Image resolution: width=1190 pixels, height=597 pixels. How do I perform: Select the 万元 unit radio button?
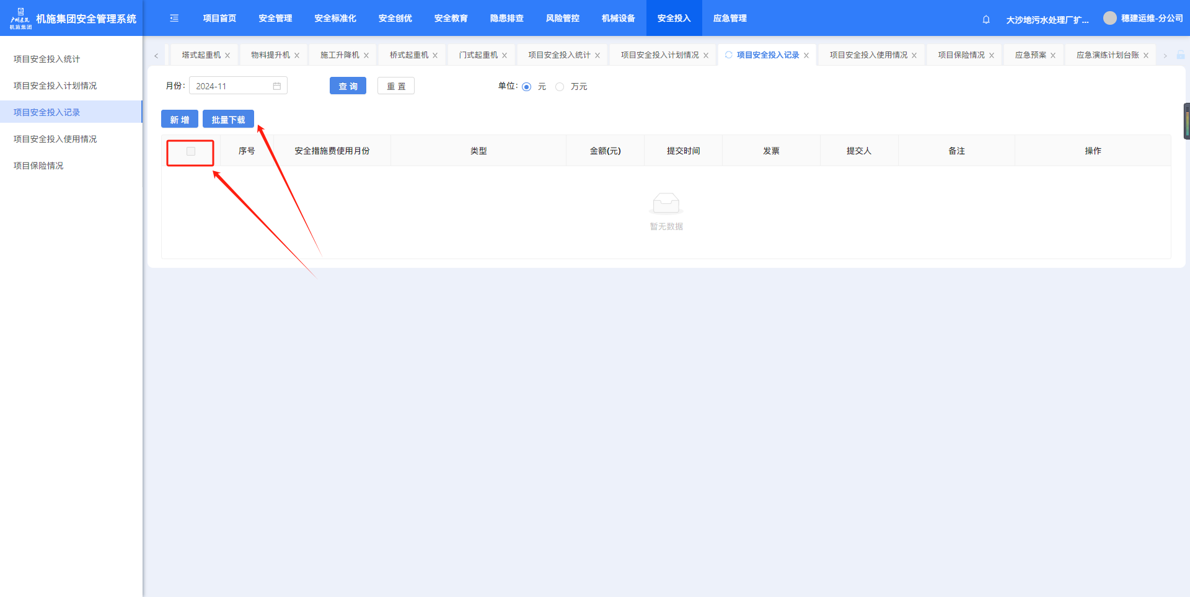tap(560, 87)
